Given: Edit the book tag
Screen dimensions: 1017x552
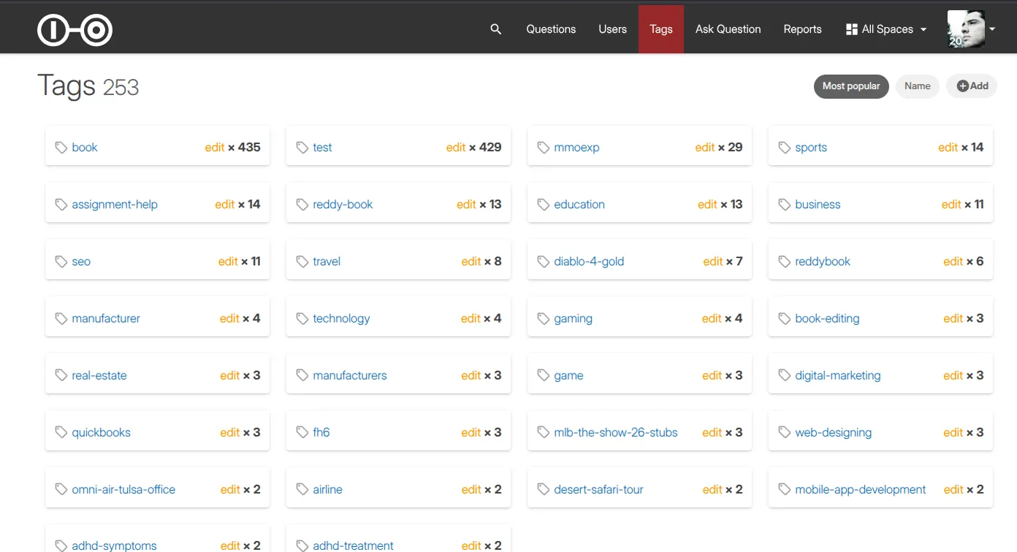Looking at the screenshot, I should [x=215, y=148].
